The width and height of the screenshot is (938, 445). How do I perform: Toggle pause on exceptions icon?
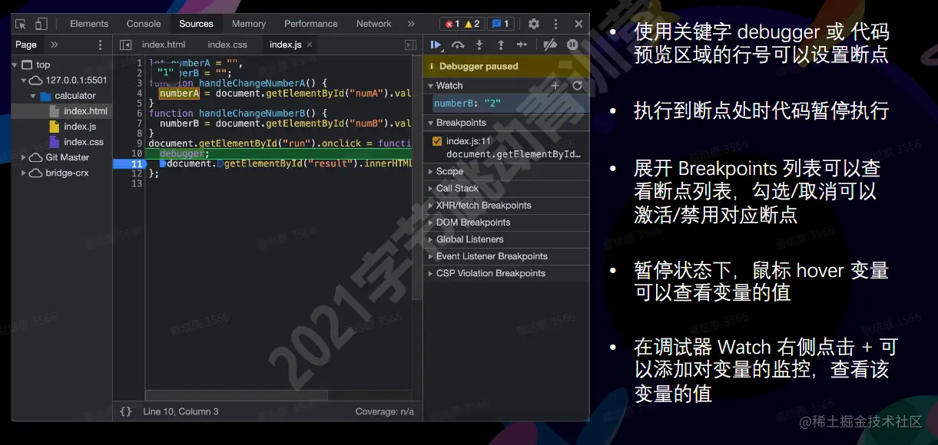(x=572, y=45)
